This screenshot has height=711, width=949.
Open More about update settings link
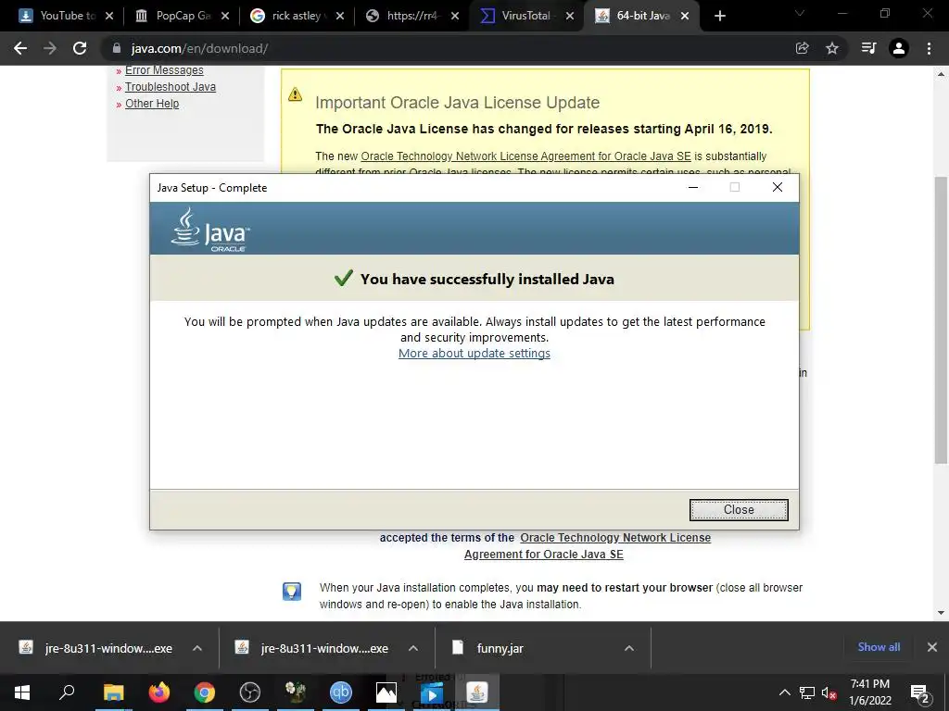474,353
